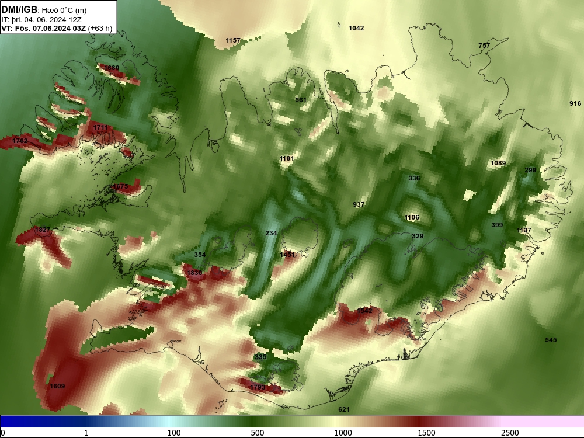Click the map value 757
This screenshot has height=438, width=584.
click(x=484, y=46)
